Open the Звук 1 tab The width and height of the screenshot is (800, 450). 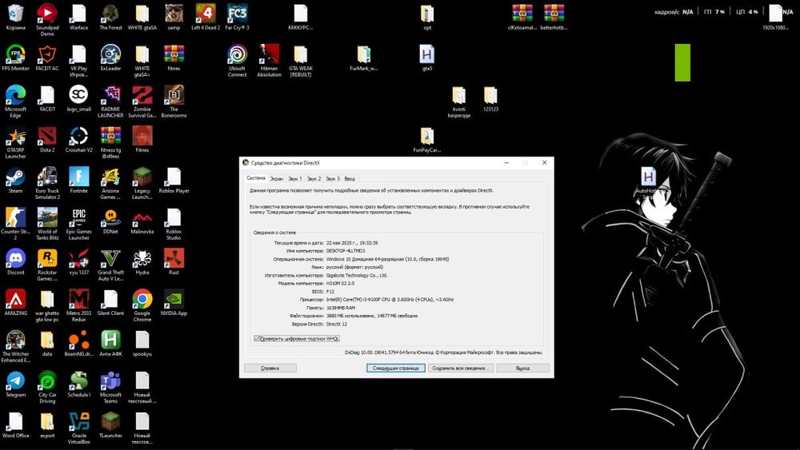[x=295, y=179]
